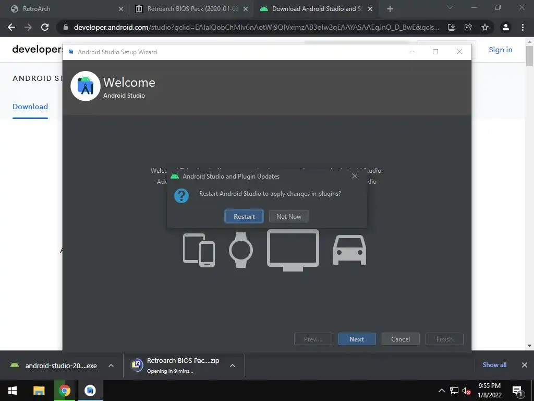
Task: Go back to the previous page in Chrome
Action: [x=11, y=27]
